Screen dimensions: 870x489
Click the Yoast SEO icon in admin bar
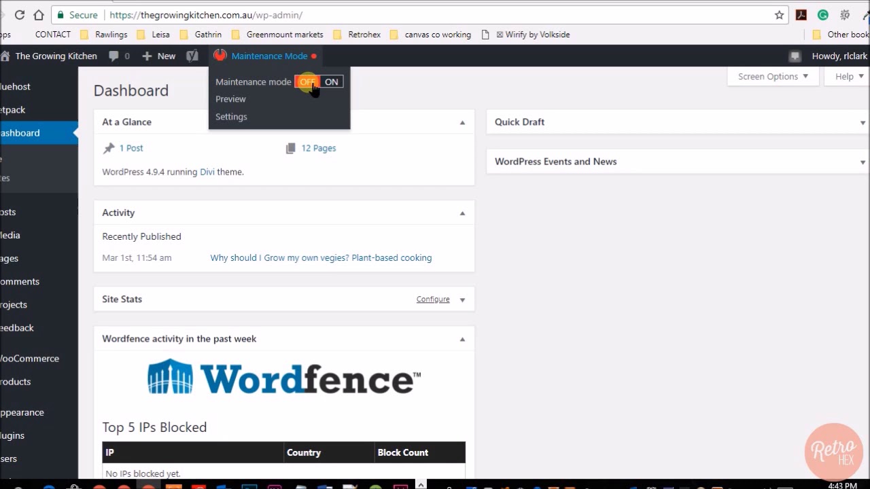point(192,56)
